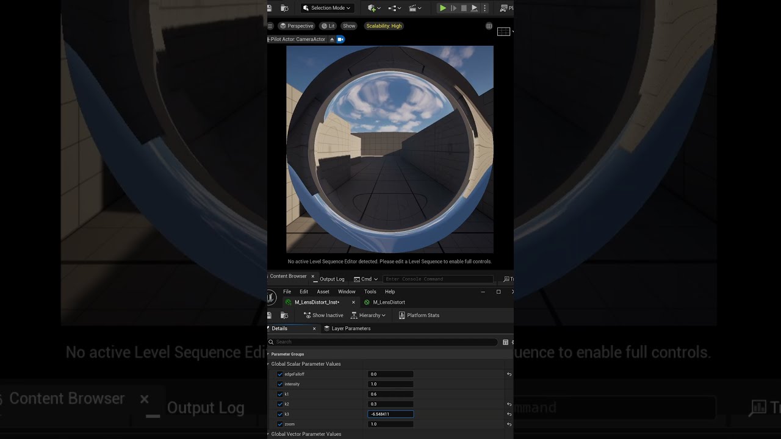Image resolution: width=781 pixels, height=439 pixels.
Task: Click the viewport toolbar layout toggle icon
Action: pos(503,32)
